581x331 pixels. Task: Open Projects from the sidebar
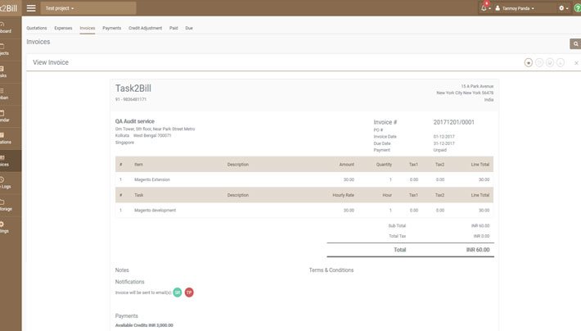[x=5, y=50]
